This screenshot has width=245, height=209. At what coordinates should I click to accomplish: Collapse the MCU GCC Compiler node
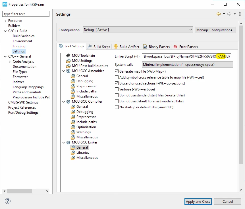tap(63, 102)
